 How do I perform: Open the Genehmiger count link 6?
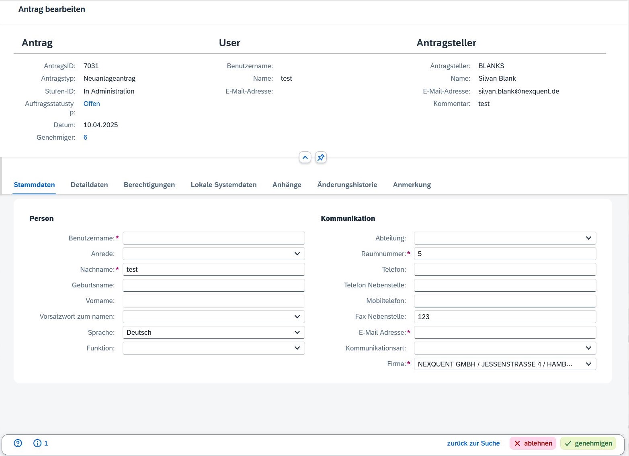(85, 137)
